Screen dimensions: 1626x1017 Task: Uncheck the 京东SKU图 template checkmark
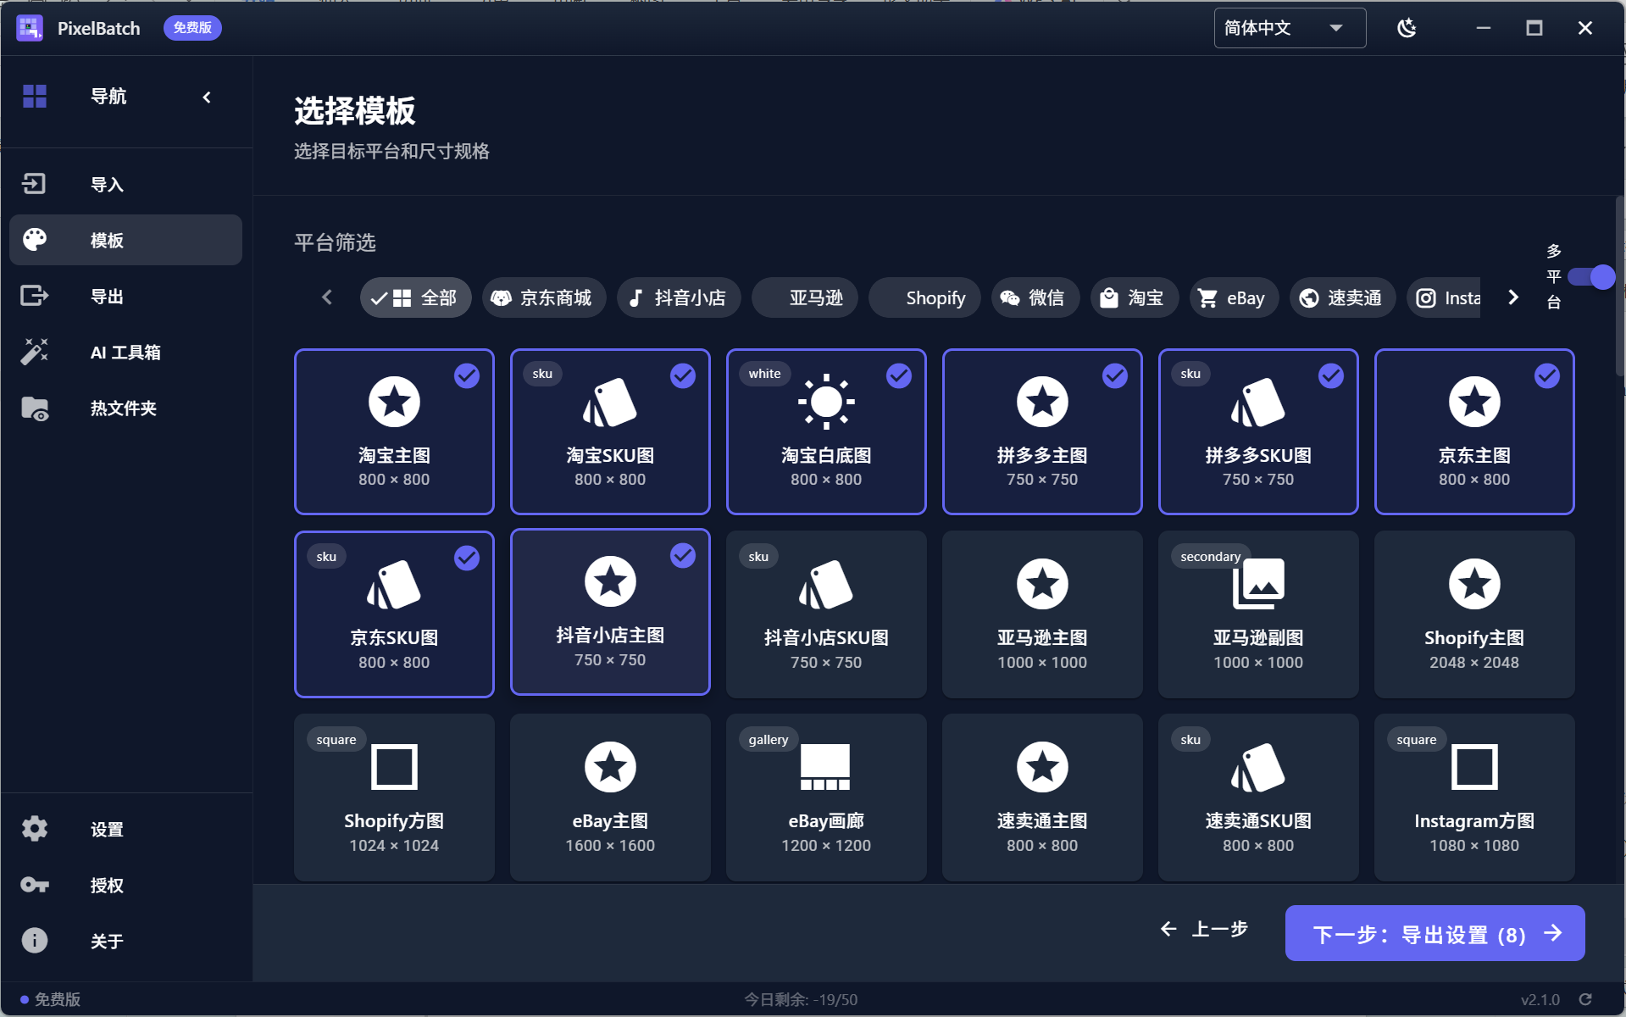coord(467,558)
